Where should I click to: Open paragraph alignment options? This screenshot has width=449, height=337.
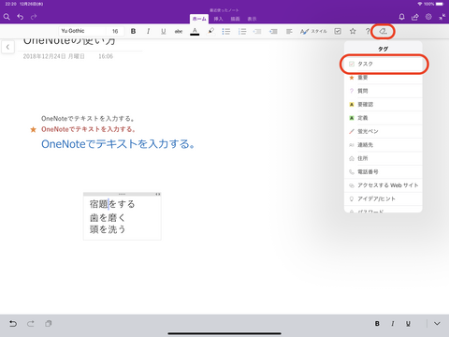tap(289, 31)
